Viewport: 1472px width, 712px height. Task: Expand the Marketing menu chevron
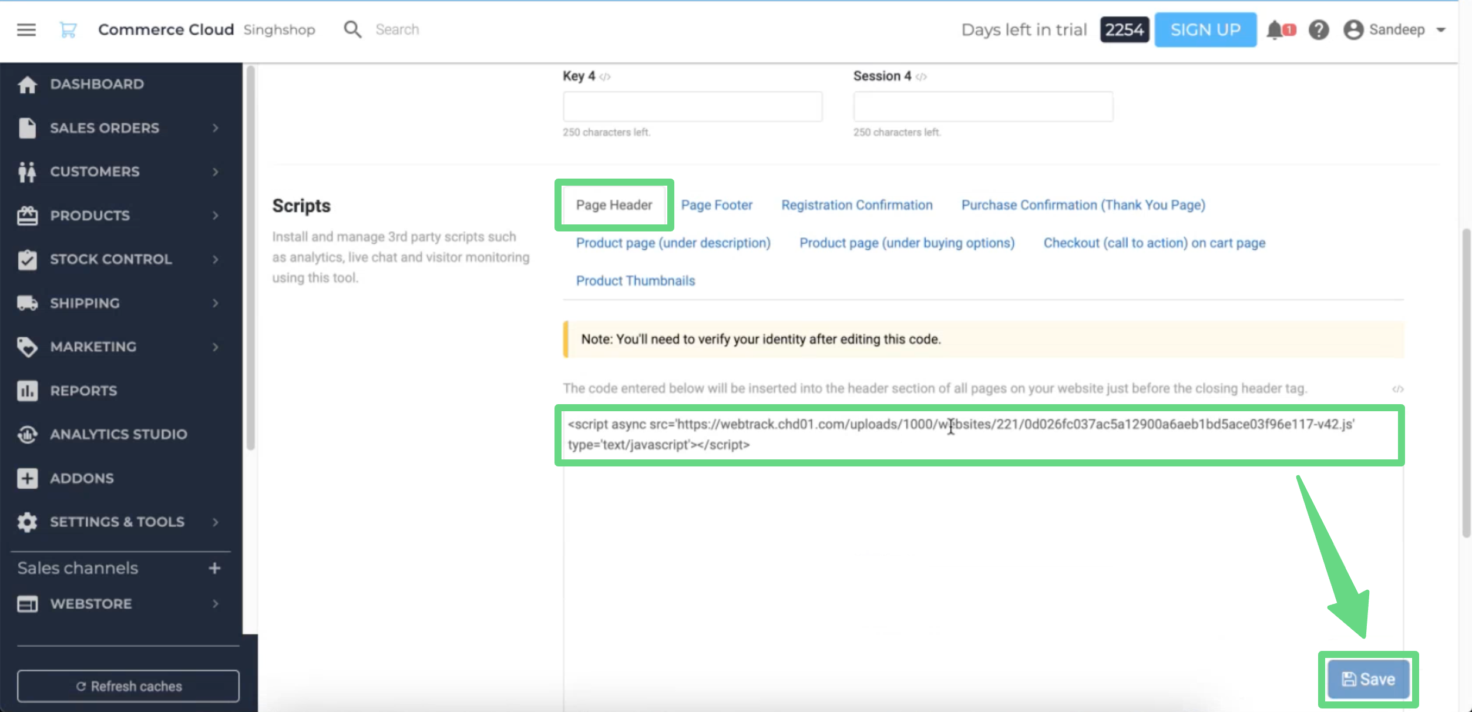point(216,347)
